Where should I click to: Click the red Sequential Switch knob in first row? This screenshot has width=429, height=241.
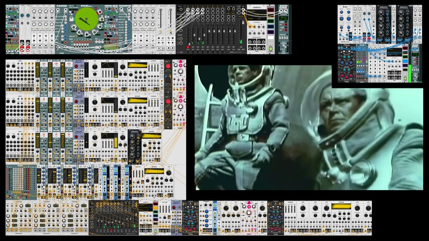tap(76, 66)
